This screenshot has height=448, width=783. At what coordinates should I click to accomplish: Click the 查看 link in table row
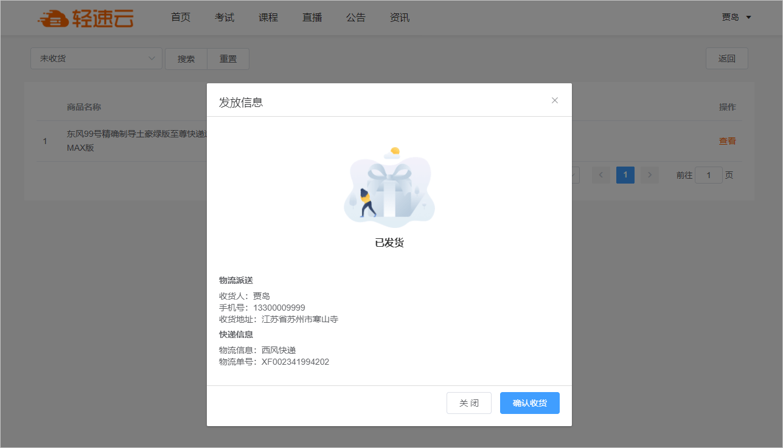[727, 141]
